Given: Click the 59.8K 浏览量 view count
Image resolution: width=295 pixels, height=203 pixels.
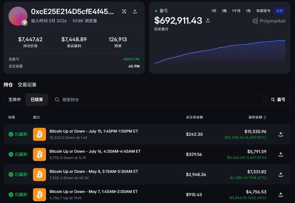Looking at the screenshot, I should [85, 21].
